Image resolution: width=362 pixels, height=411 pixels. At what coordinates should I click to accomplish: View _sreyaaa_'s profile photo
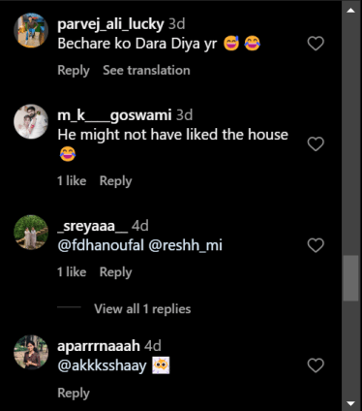click(31, 232)
